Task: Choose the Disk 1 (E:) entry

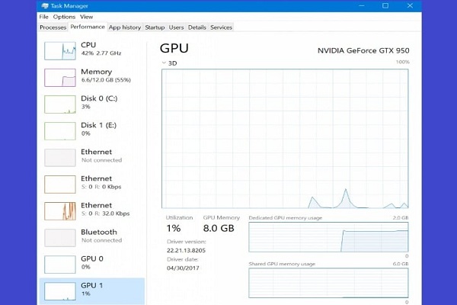Action: [x=92, y=131]
